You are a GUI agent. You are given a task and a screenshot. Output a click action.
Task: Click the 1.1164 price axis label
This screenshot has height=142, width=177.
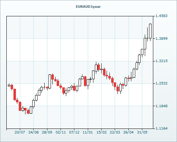pyautogui.click(x=161, y=128)
